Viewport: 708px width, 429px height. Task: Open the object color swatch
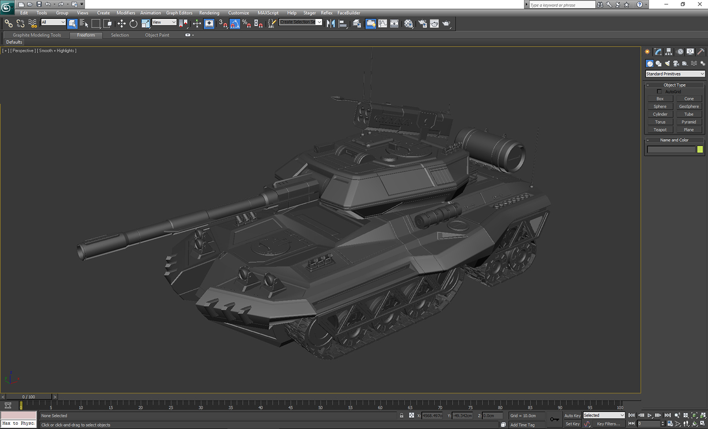[x=699, y=149]
